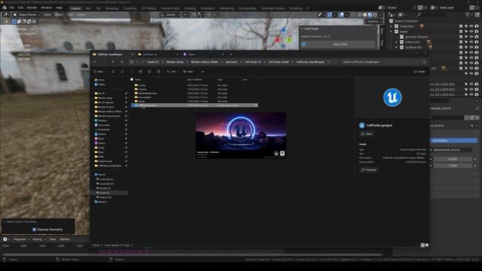Open Home in Explorer sidebar
Image resolution: width=482 pixels, height=271 pixels.
pos(99,80)
